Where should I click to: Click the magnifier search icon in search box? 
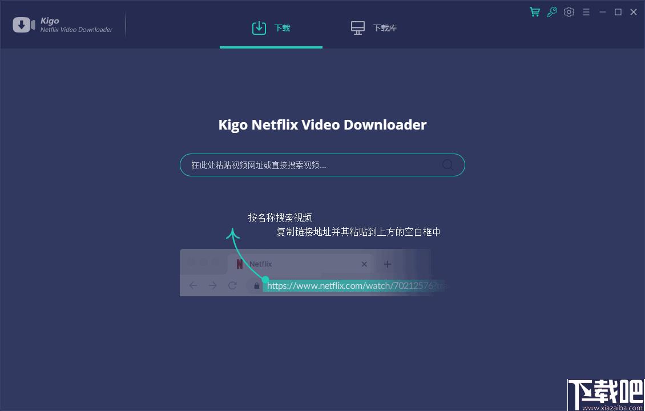[448, 165]
